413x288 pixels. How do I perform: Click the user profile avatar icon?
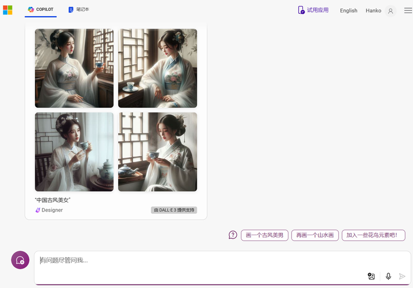(x=391, y=11)
